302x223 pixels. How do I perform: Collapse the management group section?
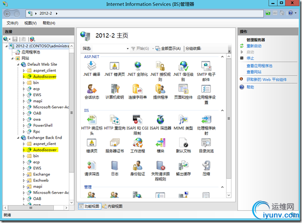point(222,187)
